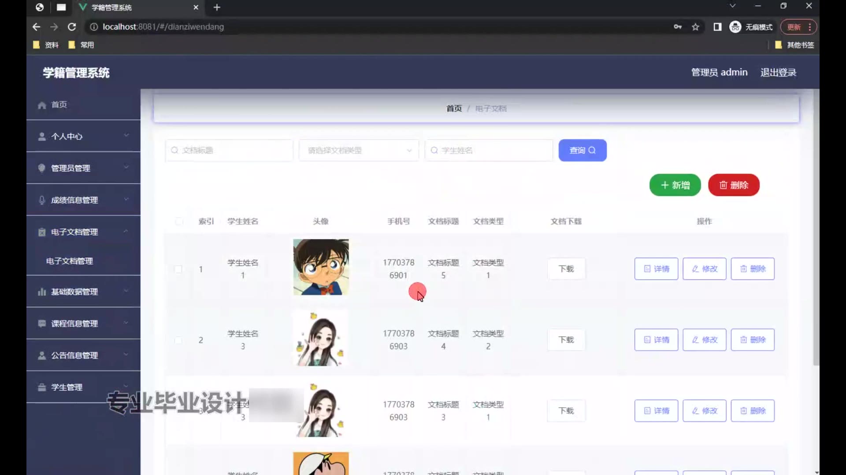Click 删除 for row 3

click(753, 411)
